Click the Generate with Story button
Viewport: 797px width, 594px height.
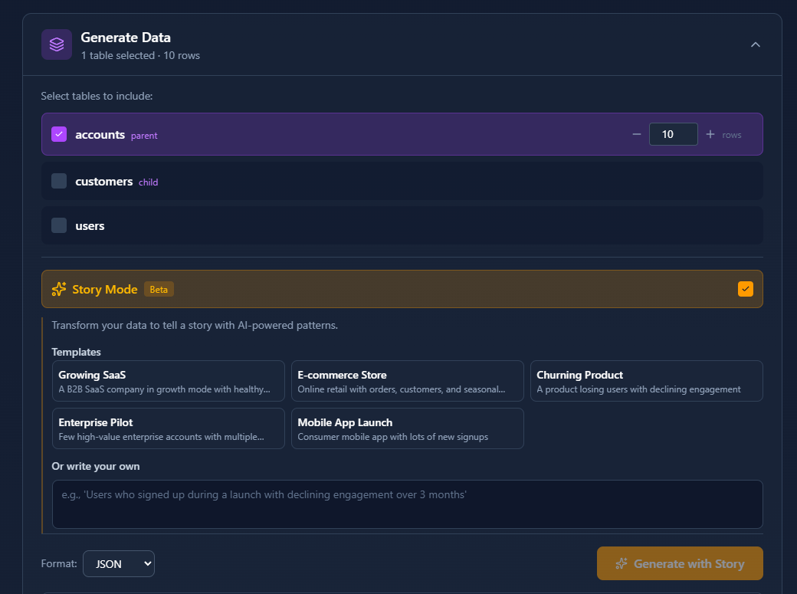(680, 563)
